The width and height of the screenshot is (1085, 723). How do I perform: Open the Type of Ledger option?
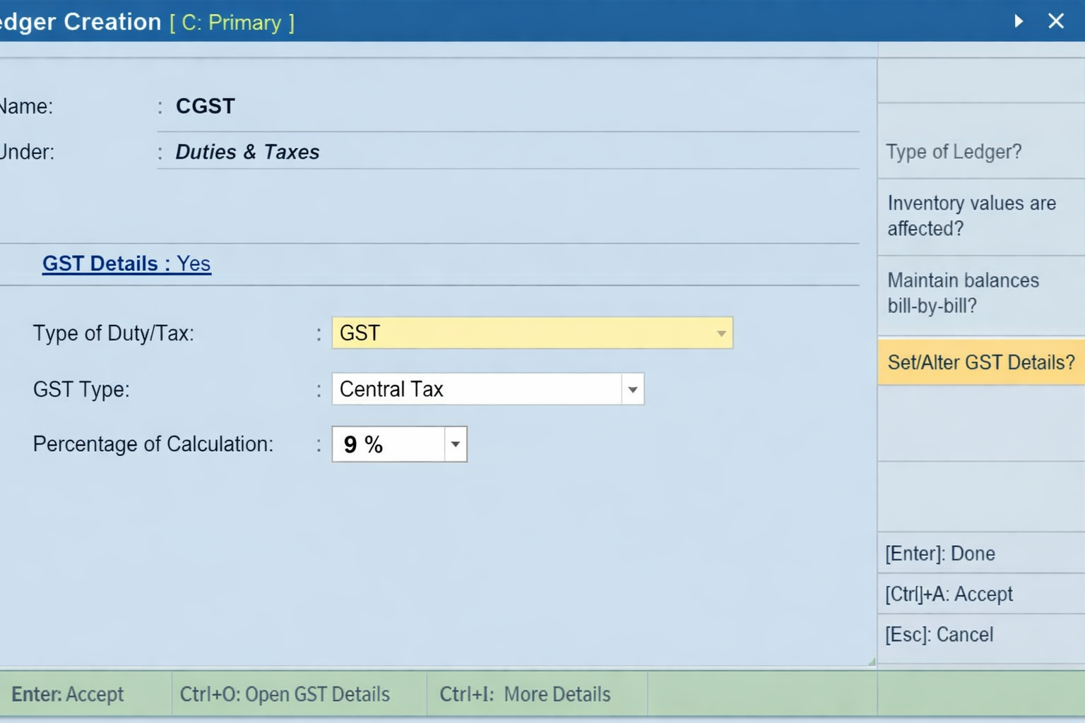(954, 152)
